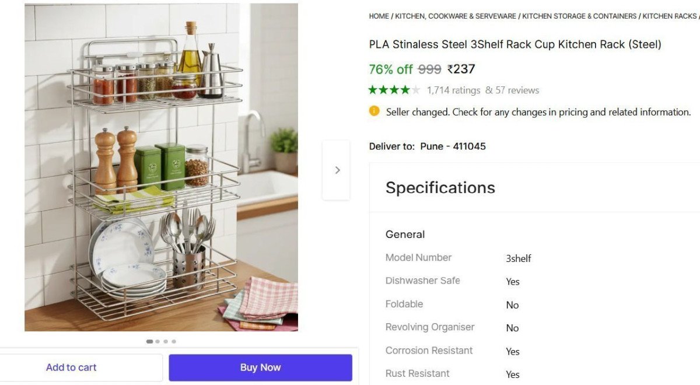Viewport: 700px width, 385px height.
Task: Hit the Buy Now button
Action: pos(260,367)
